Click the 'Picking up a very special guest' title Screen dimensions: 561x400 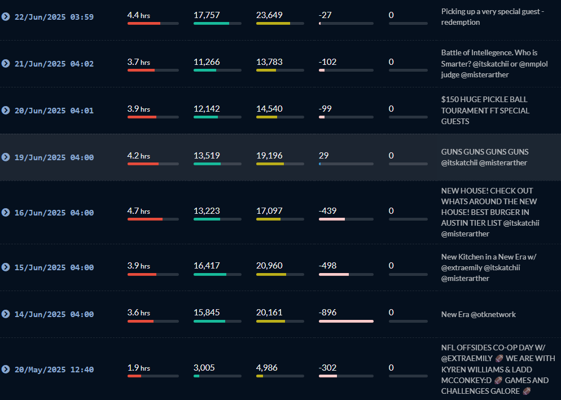pos(493,17)
